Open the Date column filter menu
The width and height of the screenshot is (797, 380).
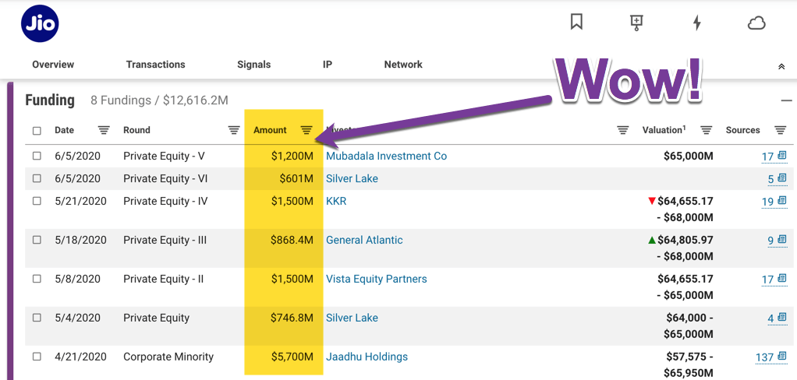coord(104,130)
